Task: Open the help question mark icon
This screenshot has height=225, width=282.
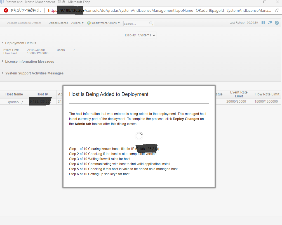Action: 277,23
